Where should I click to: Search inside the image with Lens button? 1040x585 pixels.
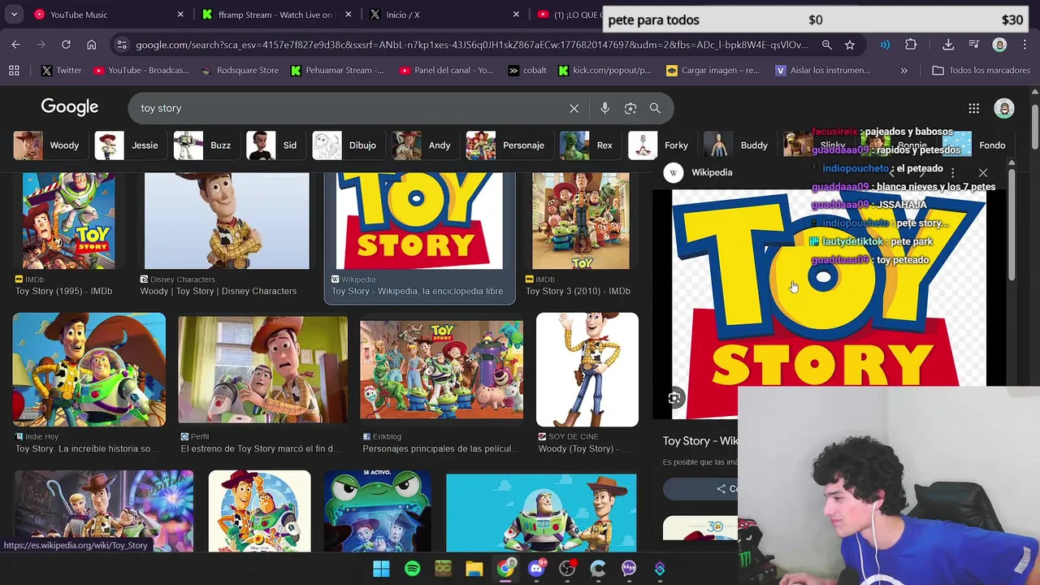coord(674,398)
